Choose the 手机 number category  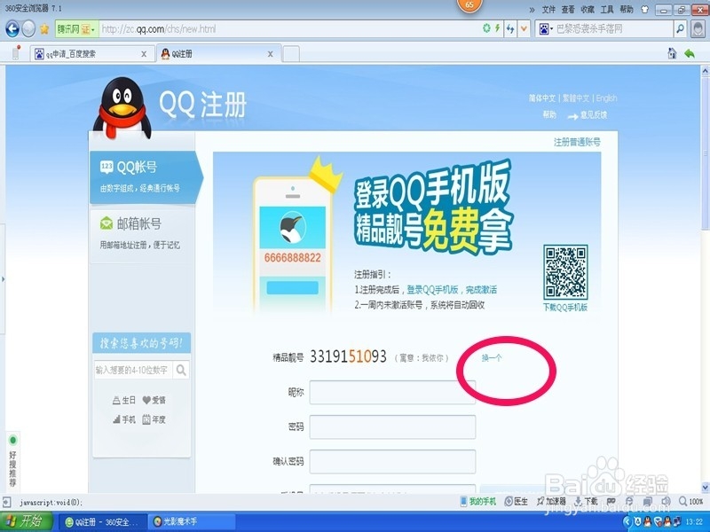click(124, 419)
